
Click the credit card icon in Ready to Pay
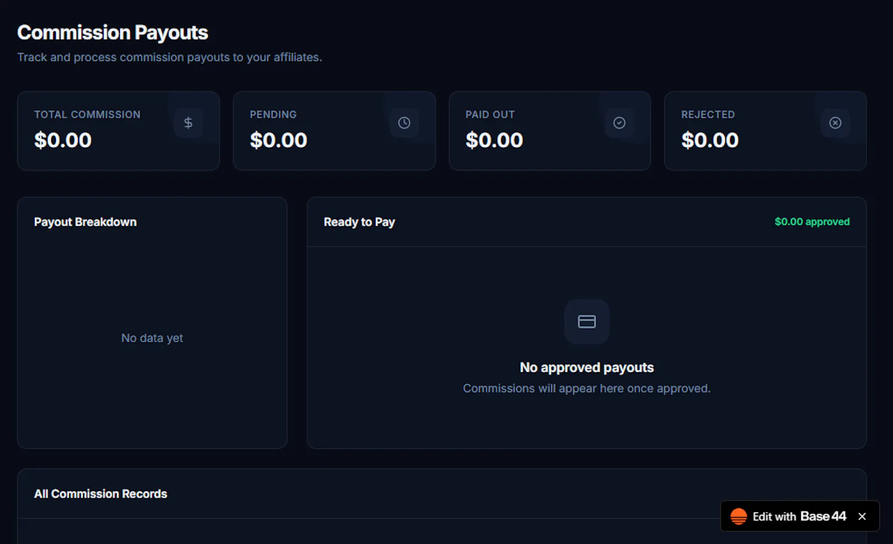point(587,321)
